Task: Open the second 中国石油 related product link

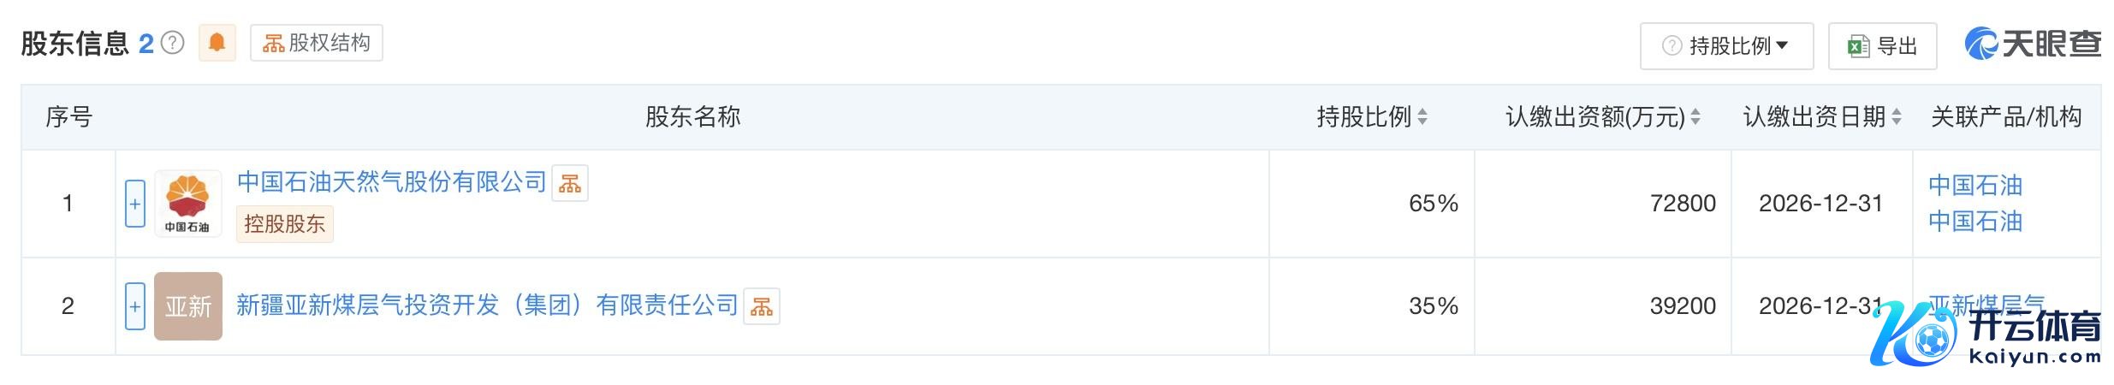Action: [x=1975, y=222]
